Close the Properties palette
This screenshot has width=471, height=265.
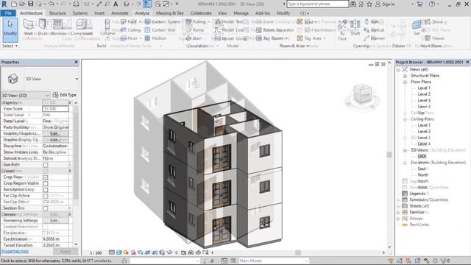coord(76,62)
